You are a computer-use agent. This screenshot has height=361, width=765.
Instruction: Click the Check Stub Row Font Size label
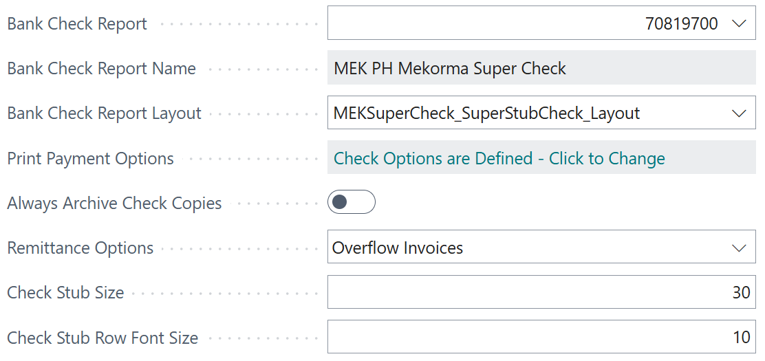click(x=103, y=338)
